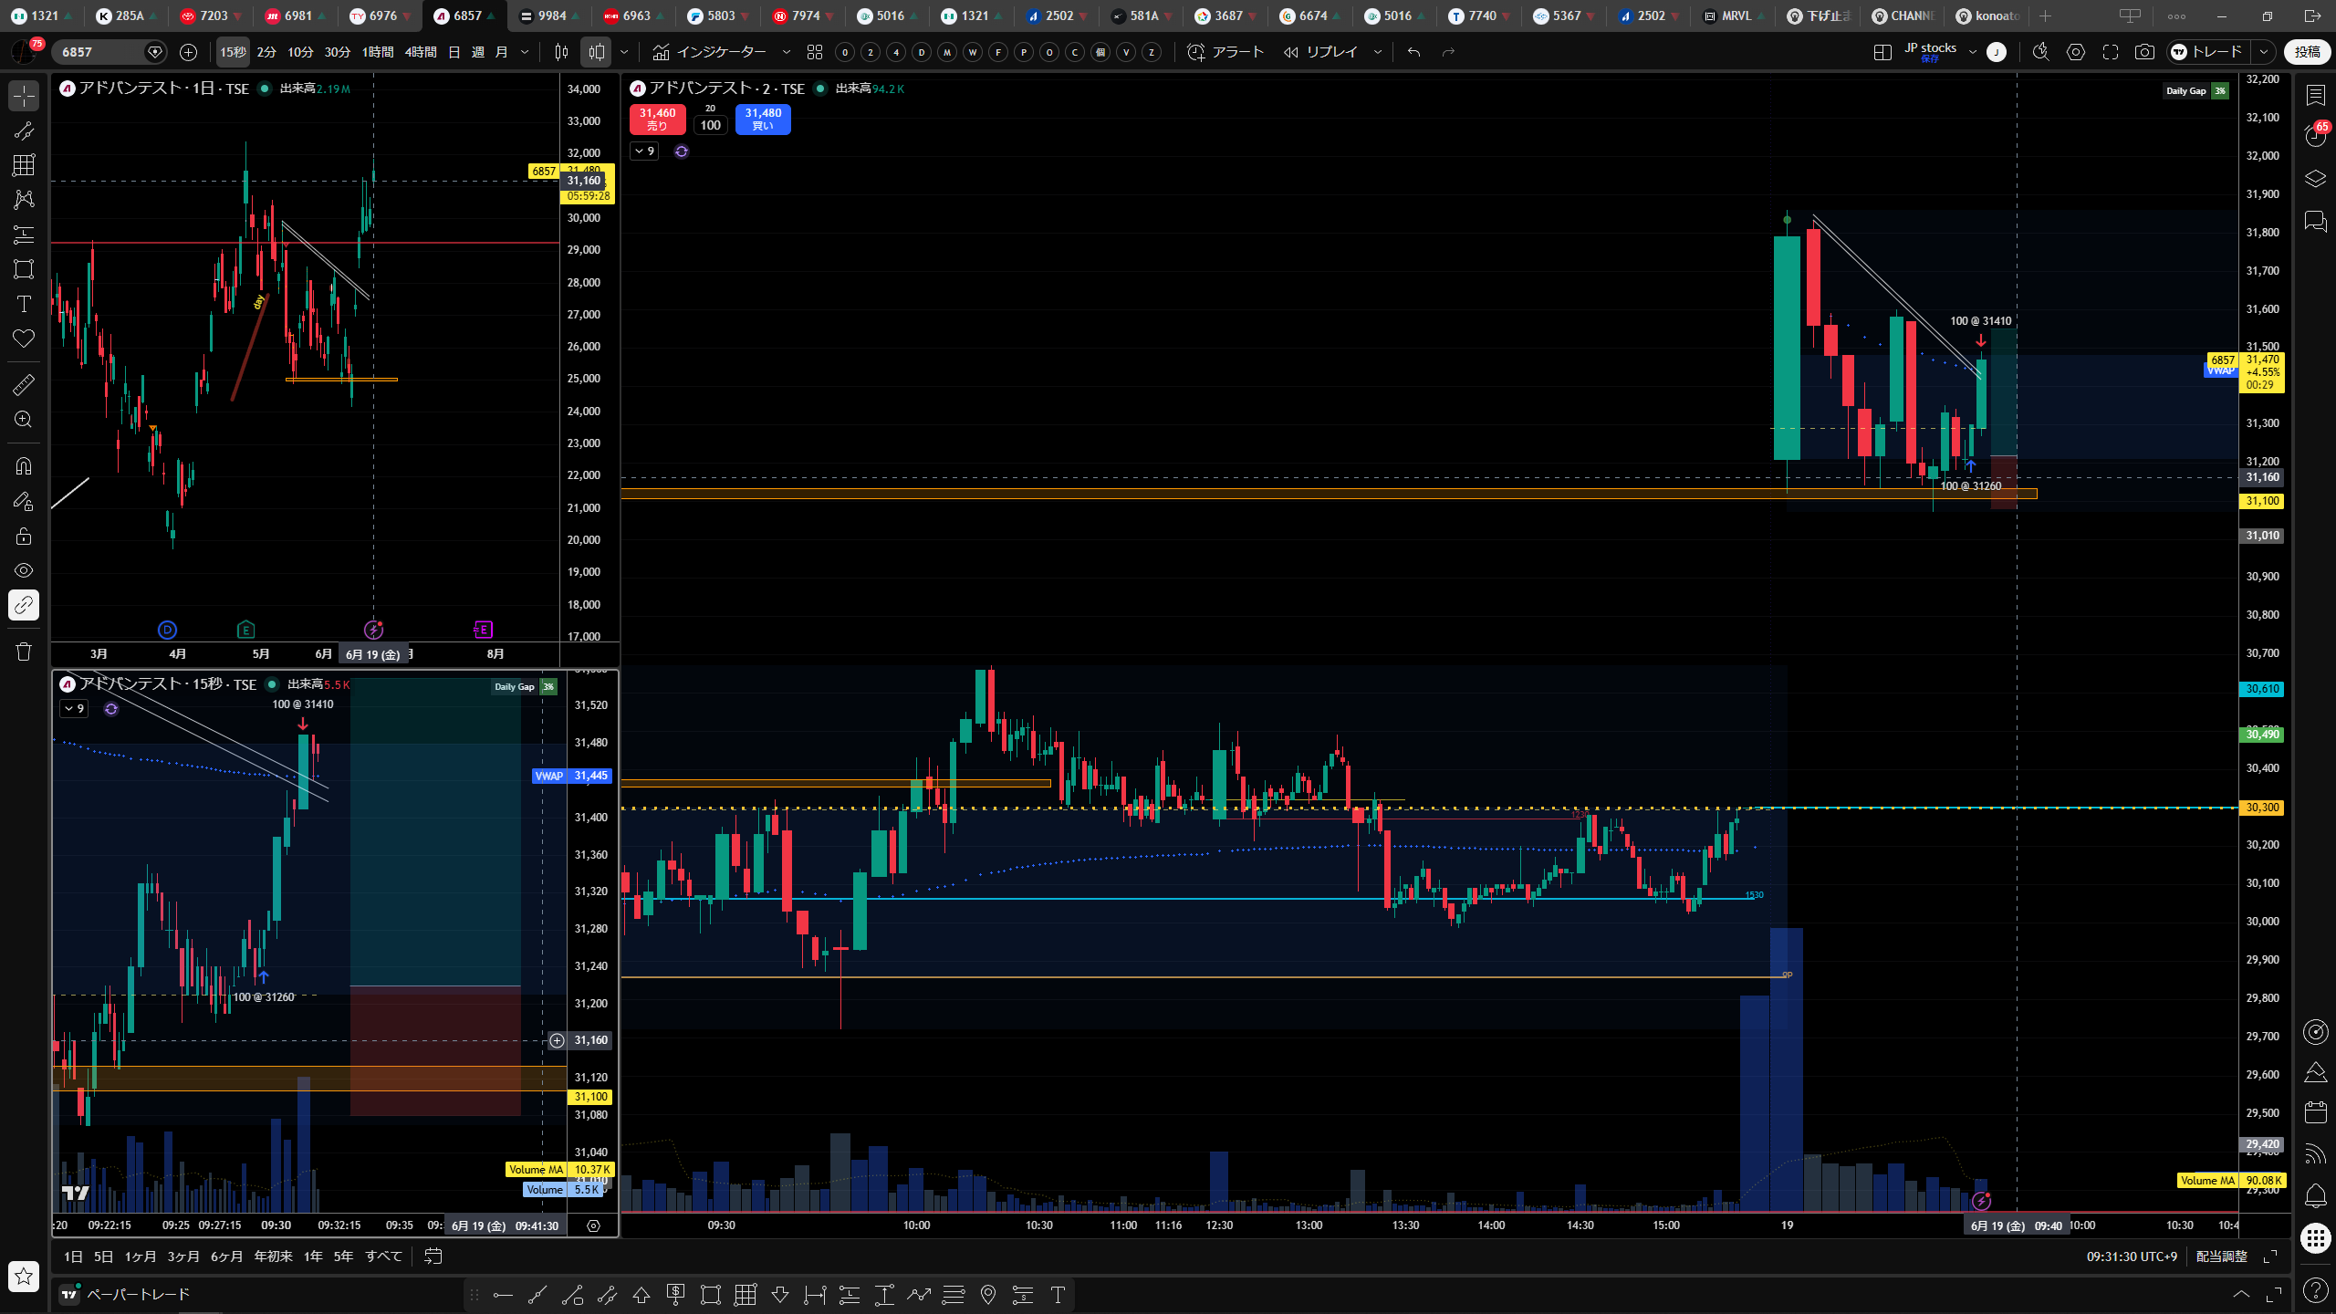The image size is (2336, 1314).
Task: Select the geometric shapes tool
Action: tap(24, 269)
